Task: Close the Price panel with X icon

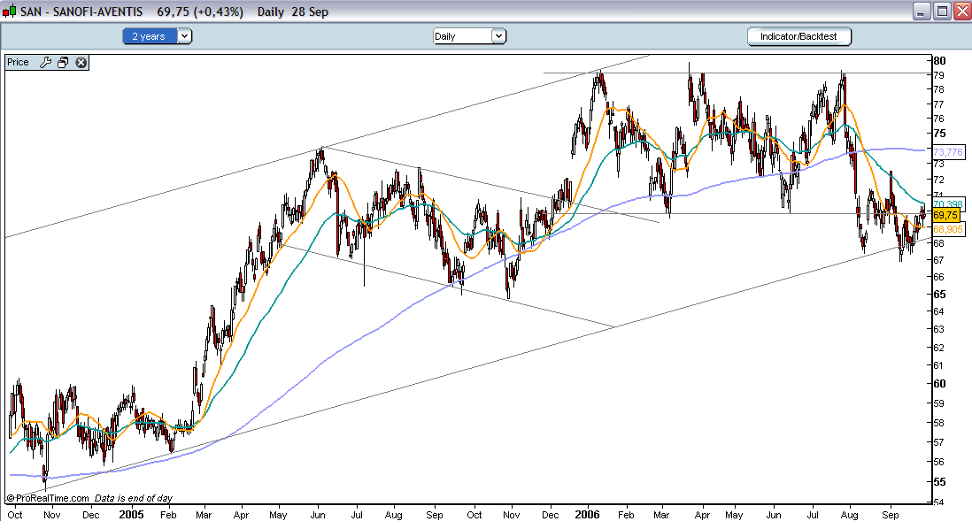Action: pyautogui.click(x=81, y=63)
